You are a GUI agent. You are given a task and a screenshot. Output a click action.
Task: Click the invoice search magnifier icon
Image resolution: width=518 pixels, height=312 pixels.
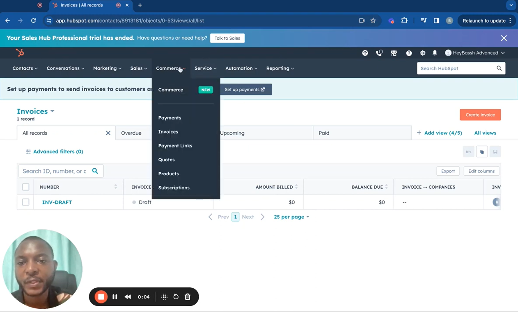pyautogui.click(x=95, y=171)
